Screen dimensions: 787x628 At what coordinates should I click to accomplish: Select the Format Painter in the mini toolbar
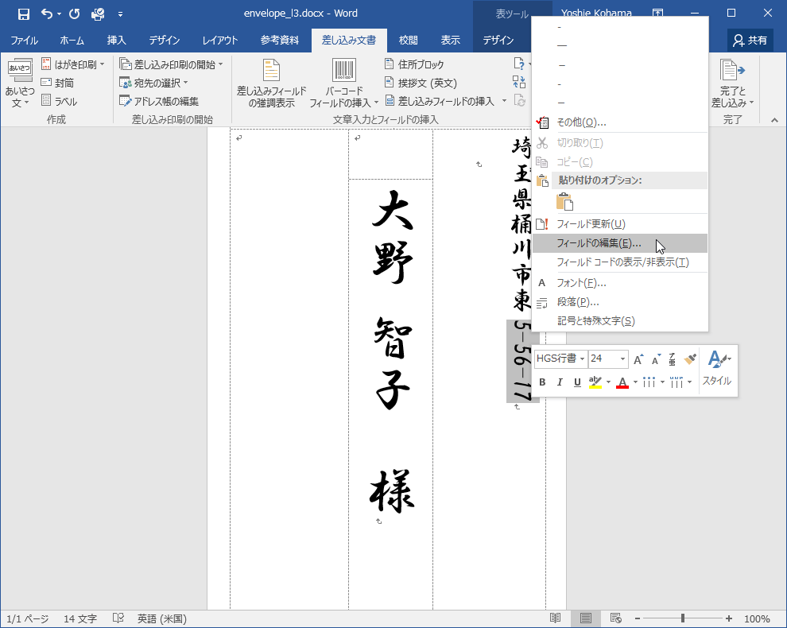688,359
